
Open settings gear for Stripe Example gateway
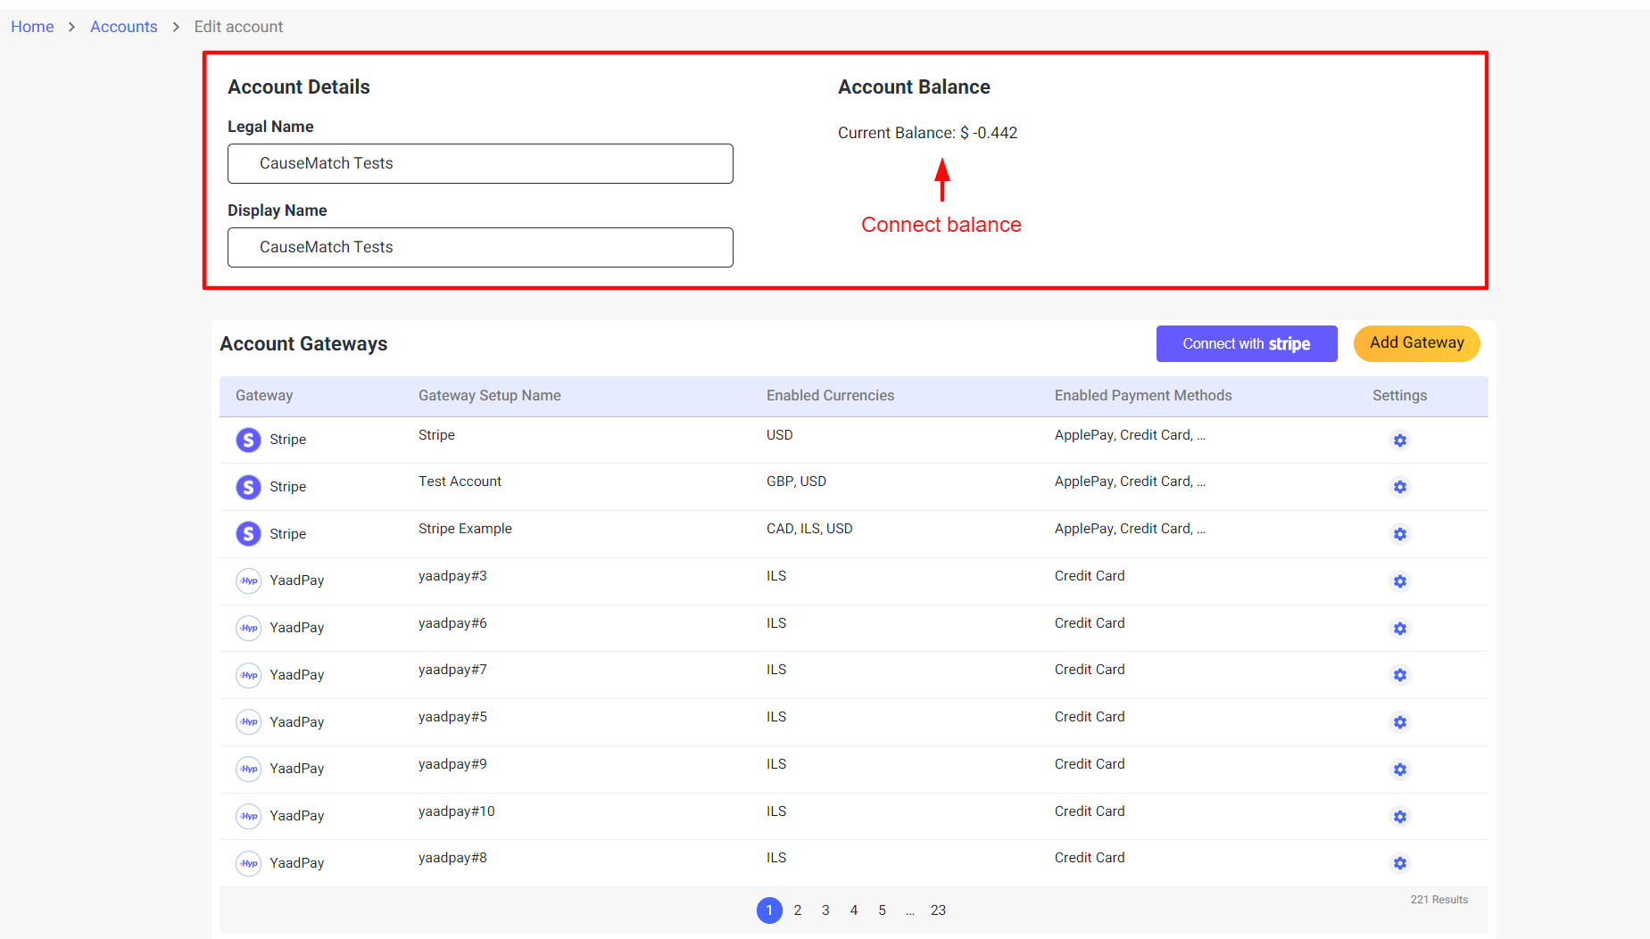point(1399,534)
